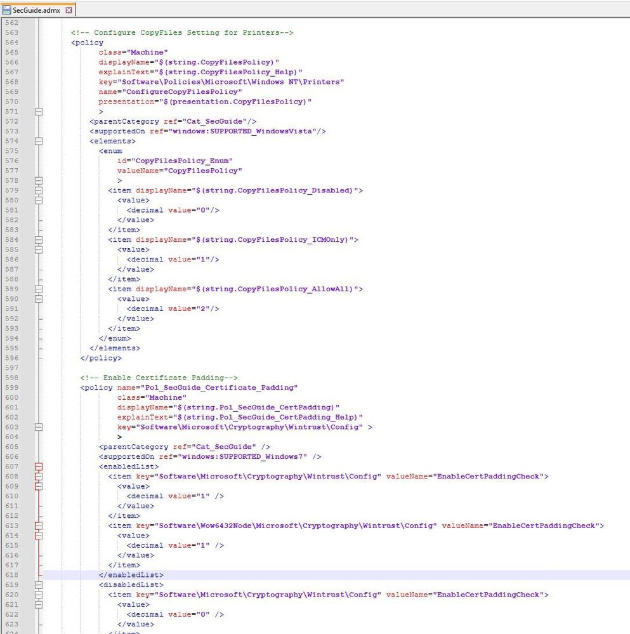Viewport: 630px width, 634px height.
Task: Click the opening <policy tag on line 564
Action: pyautogui.click(x=87, y=43)
